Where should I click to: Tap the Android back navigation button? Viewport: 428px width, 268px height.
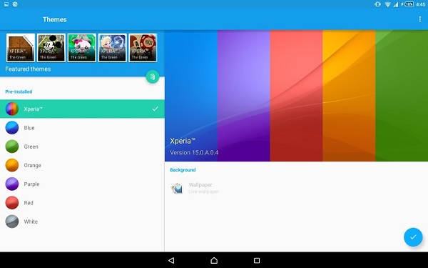click(171, 260)
